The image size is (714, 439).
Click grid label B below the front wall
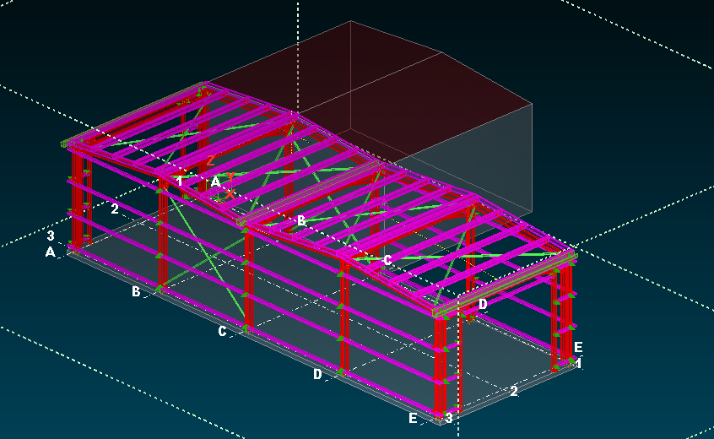point(136,291)
